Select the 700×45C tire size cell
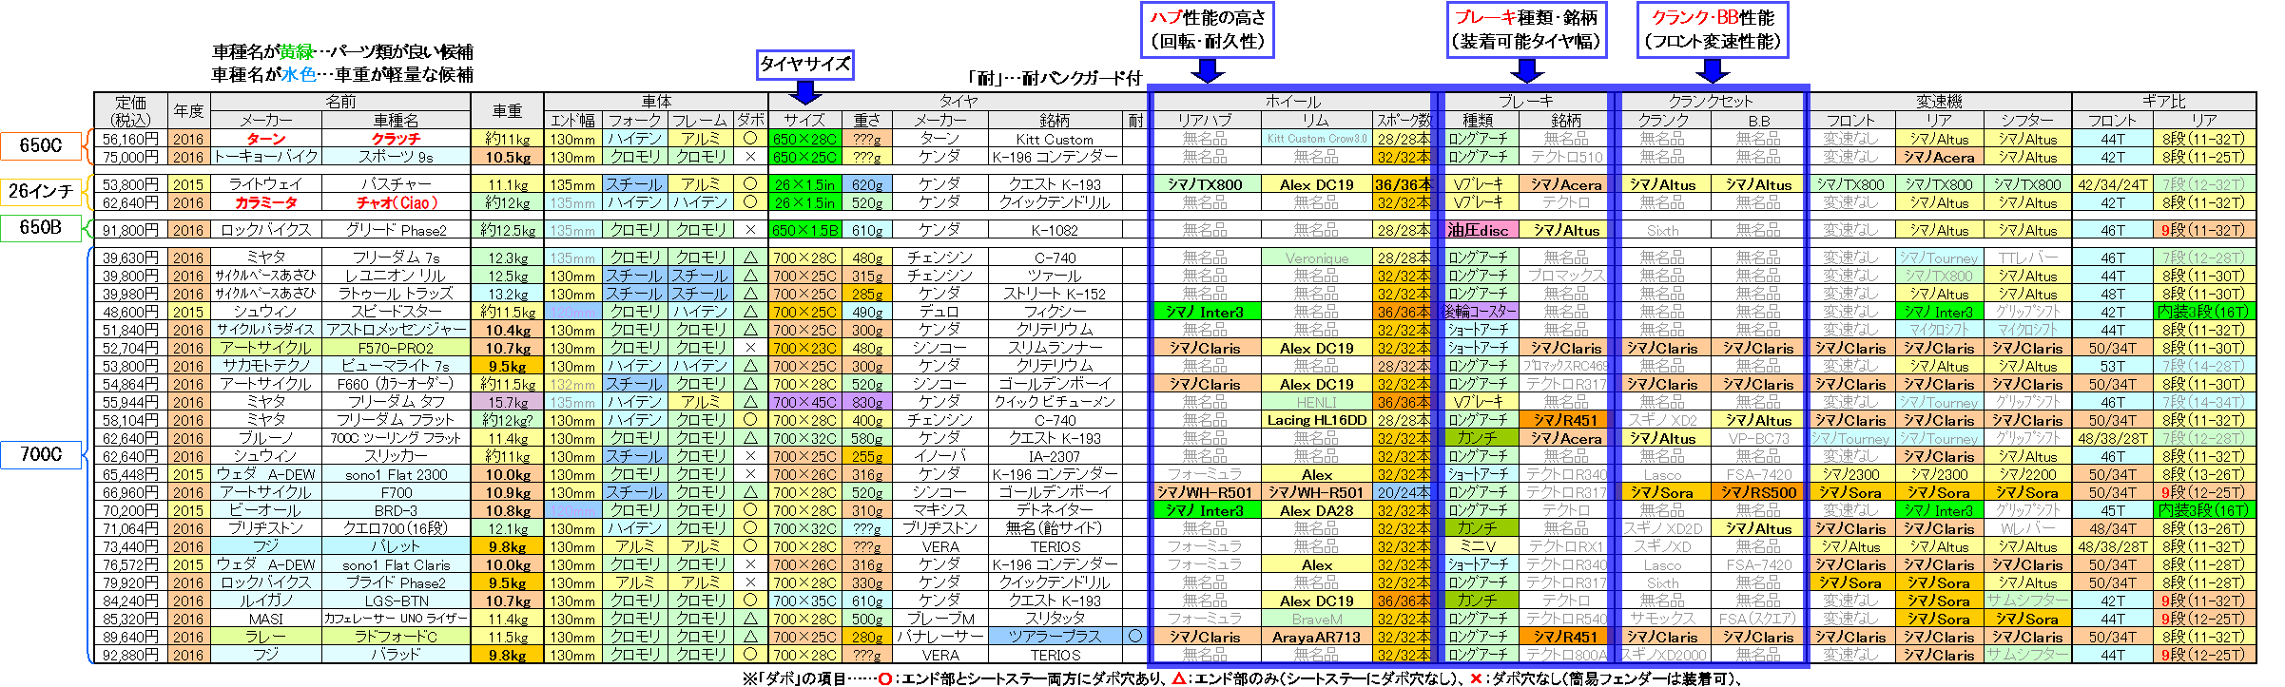This screenshot has height=687, width=2285. click(x=804, y=402)
